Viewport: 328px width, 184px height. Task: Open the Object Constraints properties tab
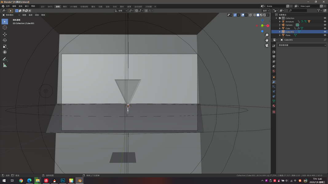274,96
